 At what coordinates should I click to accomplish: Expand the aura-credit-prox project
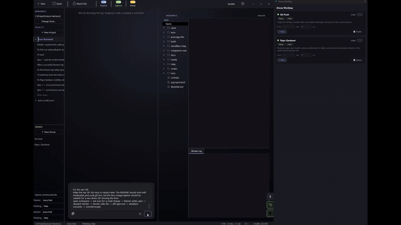(36, 100)
